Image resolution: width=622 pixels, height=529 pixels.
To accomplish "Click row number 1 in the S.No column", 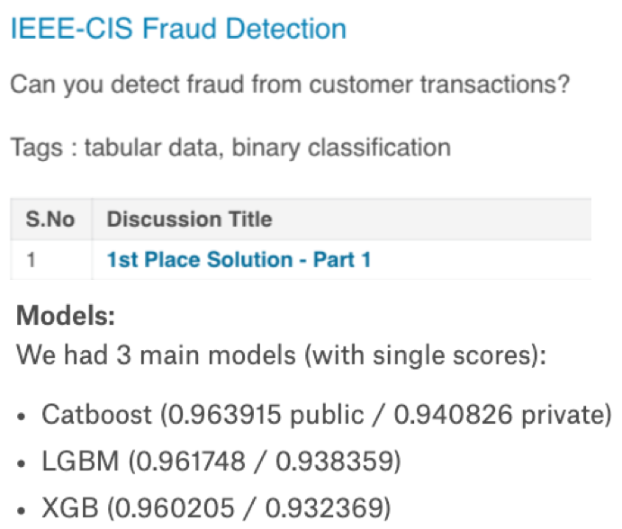I will (31, 261).
